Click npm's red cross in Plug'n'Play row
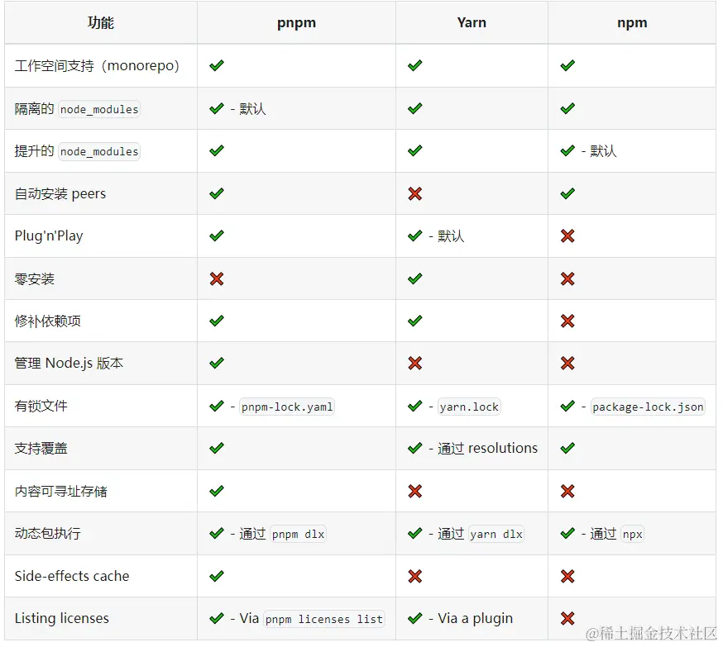The image size is (723, 647). (x=567, y=236)
